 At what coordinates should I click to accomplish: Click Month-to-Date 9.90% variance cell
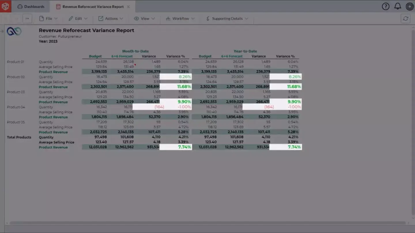pyautogui.click(x=176, y=102)
